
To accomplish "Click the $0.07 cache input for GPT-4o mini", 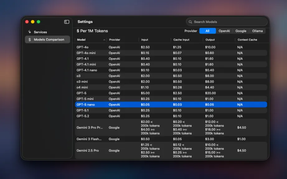I will (177, 53).
